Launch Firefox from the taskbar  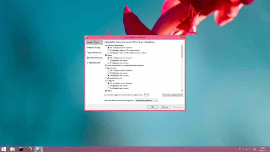30,149
